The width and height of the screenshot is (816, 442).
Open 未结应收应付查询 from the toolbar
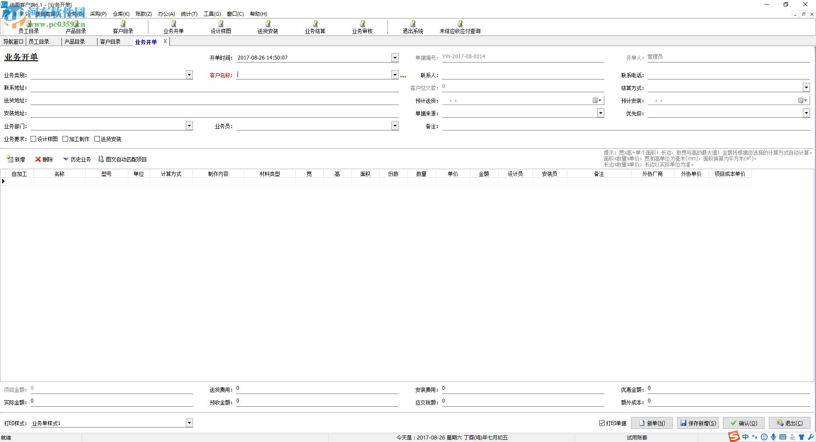pyautogui.click(x=460, y=27)
